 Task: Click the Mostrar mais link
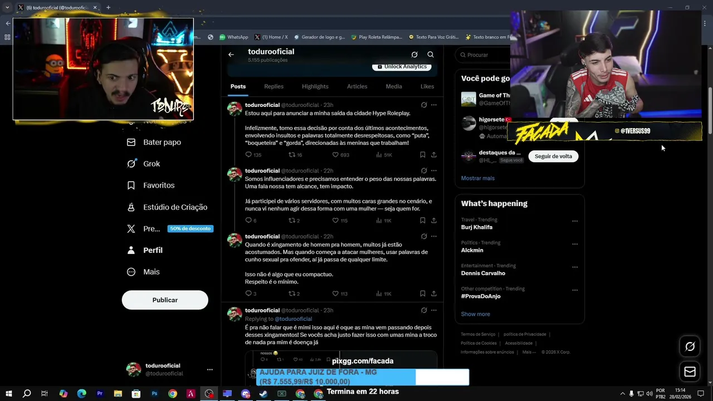pos(477,178)
